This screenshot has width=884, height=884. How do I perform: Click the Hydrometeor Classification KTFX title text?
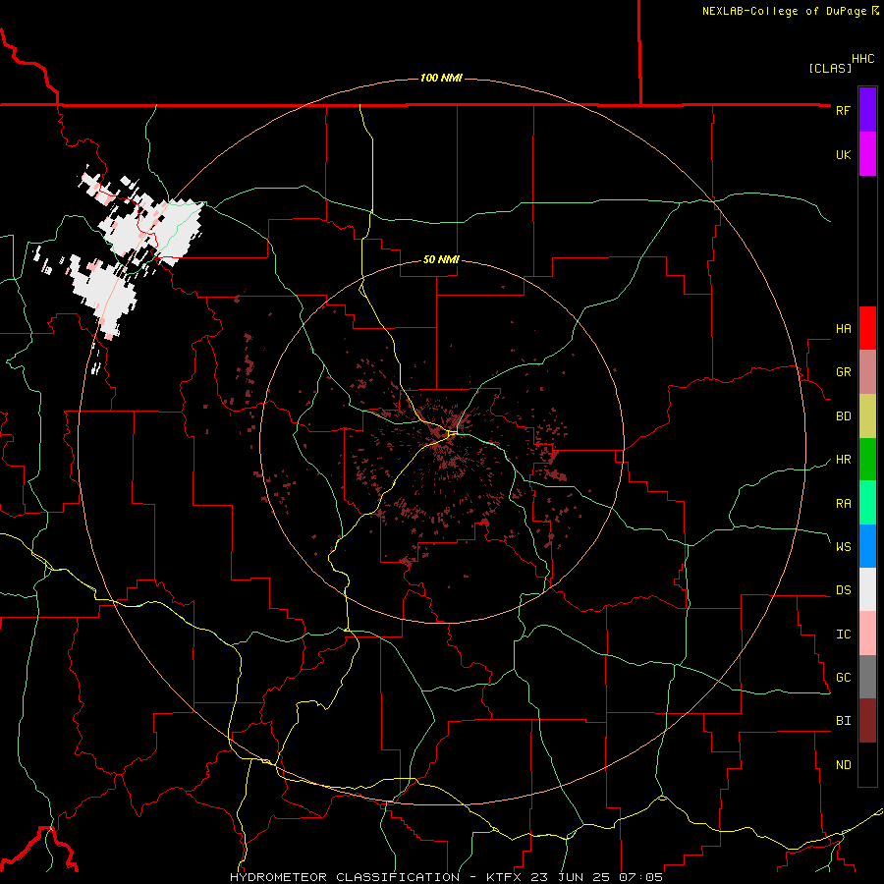(x=446, y=877)
